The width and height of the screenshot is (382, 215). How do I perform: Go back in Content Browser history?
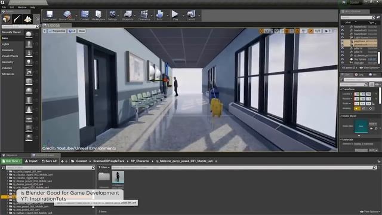click(62, 161)
